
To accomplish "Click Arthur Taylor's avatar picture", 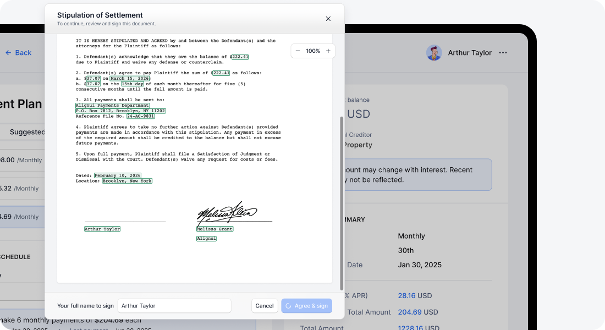I will point(434,53).
